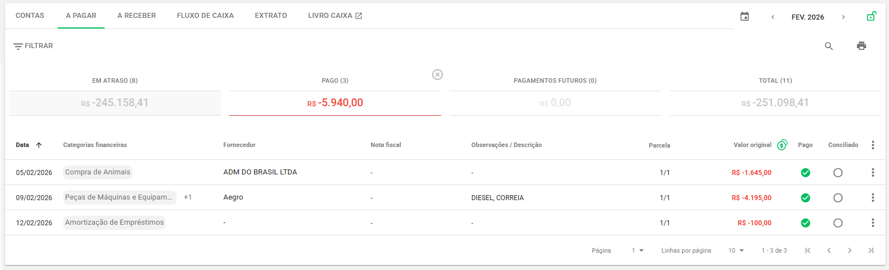Click the green currency icon beside Valor original
Image resolution: width=889 pixels, height=270 pixels.
782,145
